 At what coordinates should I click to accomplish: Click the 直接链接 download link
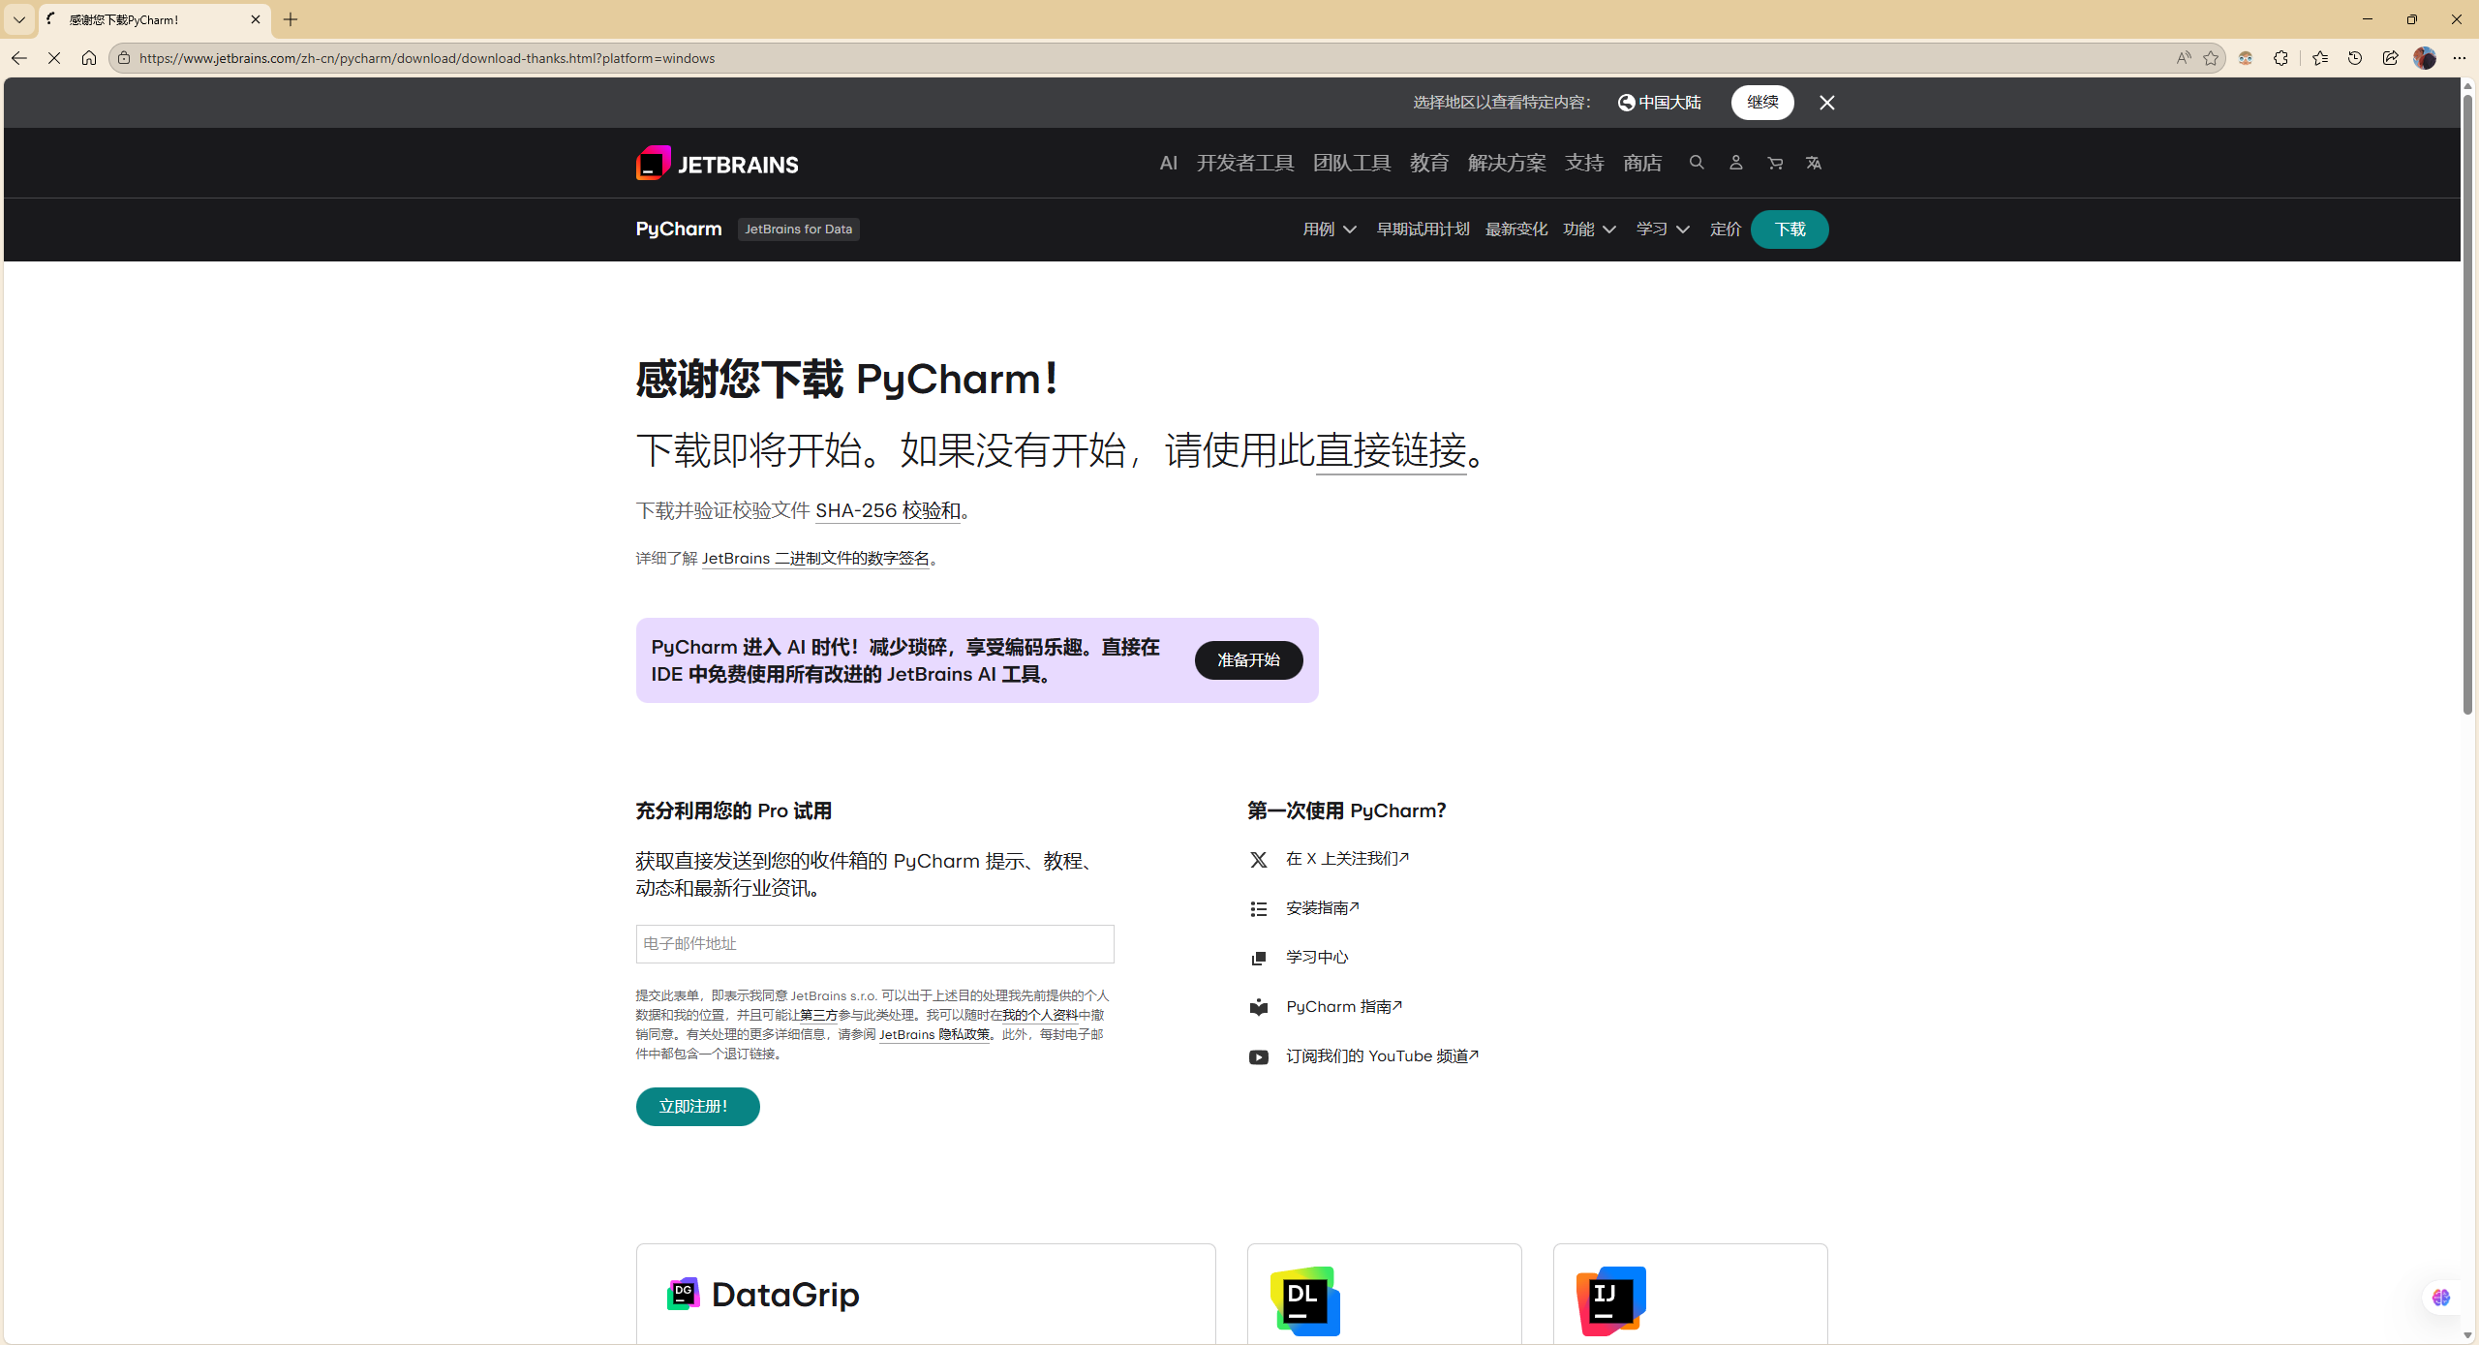1391,450
